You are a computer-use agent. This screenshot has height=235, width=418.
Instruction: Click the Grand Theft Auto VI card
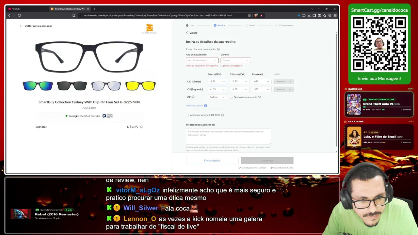click(x=379, y=104)
